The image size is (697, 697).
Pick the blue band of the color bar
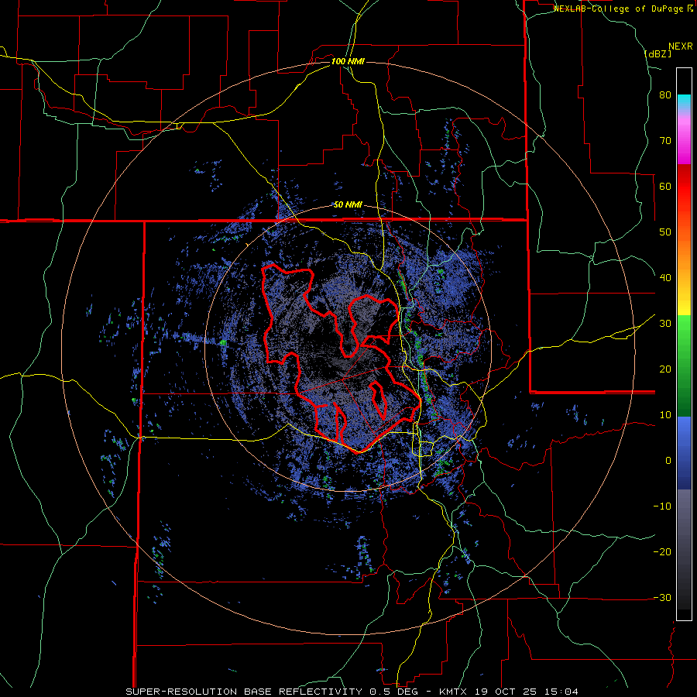684,453
